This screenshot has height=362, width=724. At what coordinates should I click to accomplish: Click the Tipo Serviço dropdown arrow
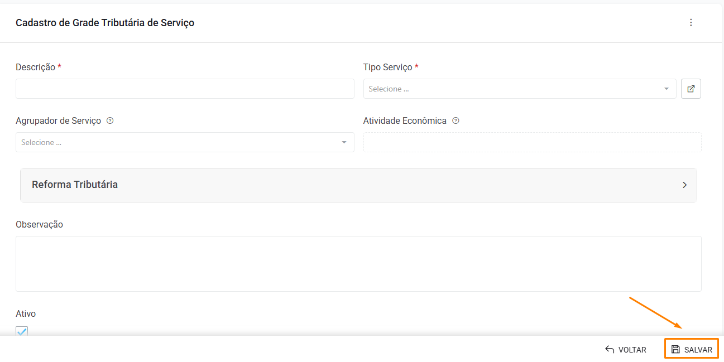[x=667, y=89]
